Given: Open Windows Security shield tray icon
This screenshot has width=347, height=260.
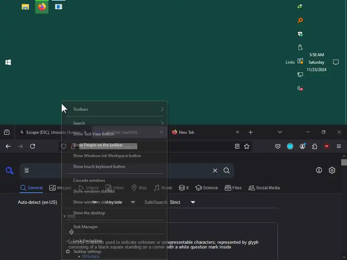Looking at the screenshot, I should tap(300, 34).
